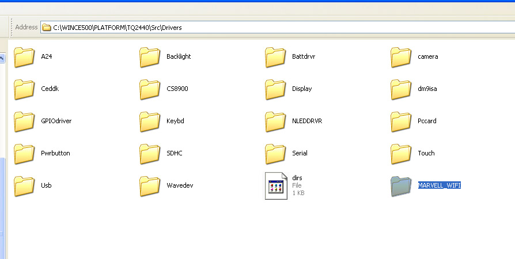
Task: Select the Pccard folder icon
Action: pyautogui.click(x=401, y=121)
